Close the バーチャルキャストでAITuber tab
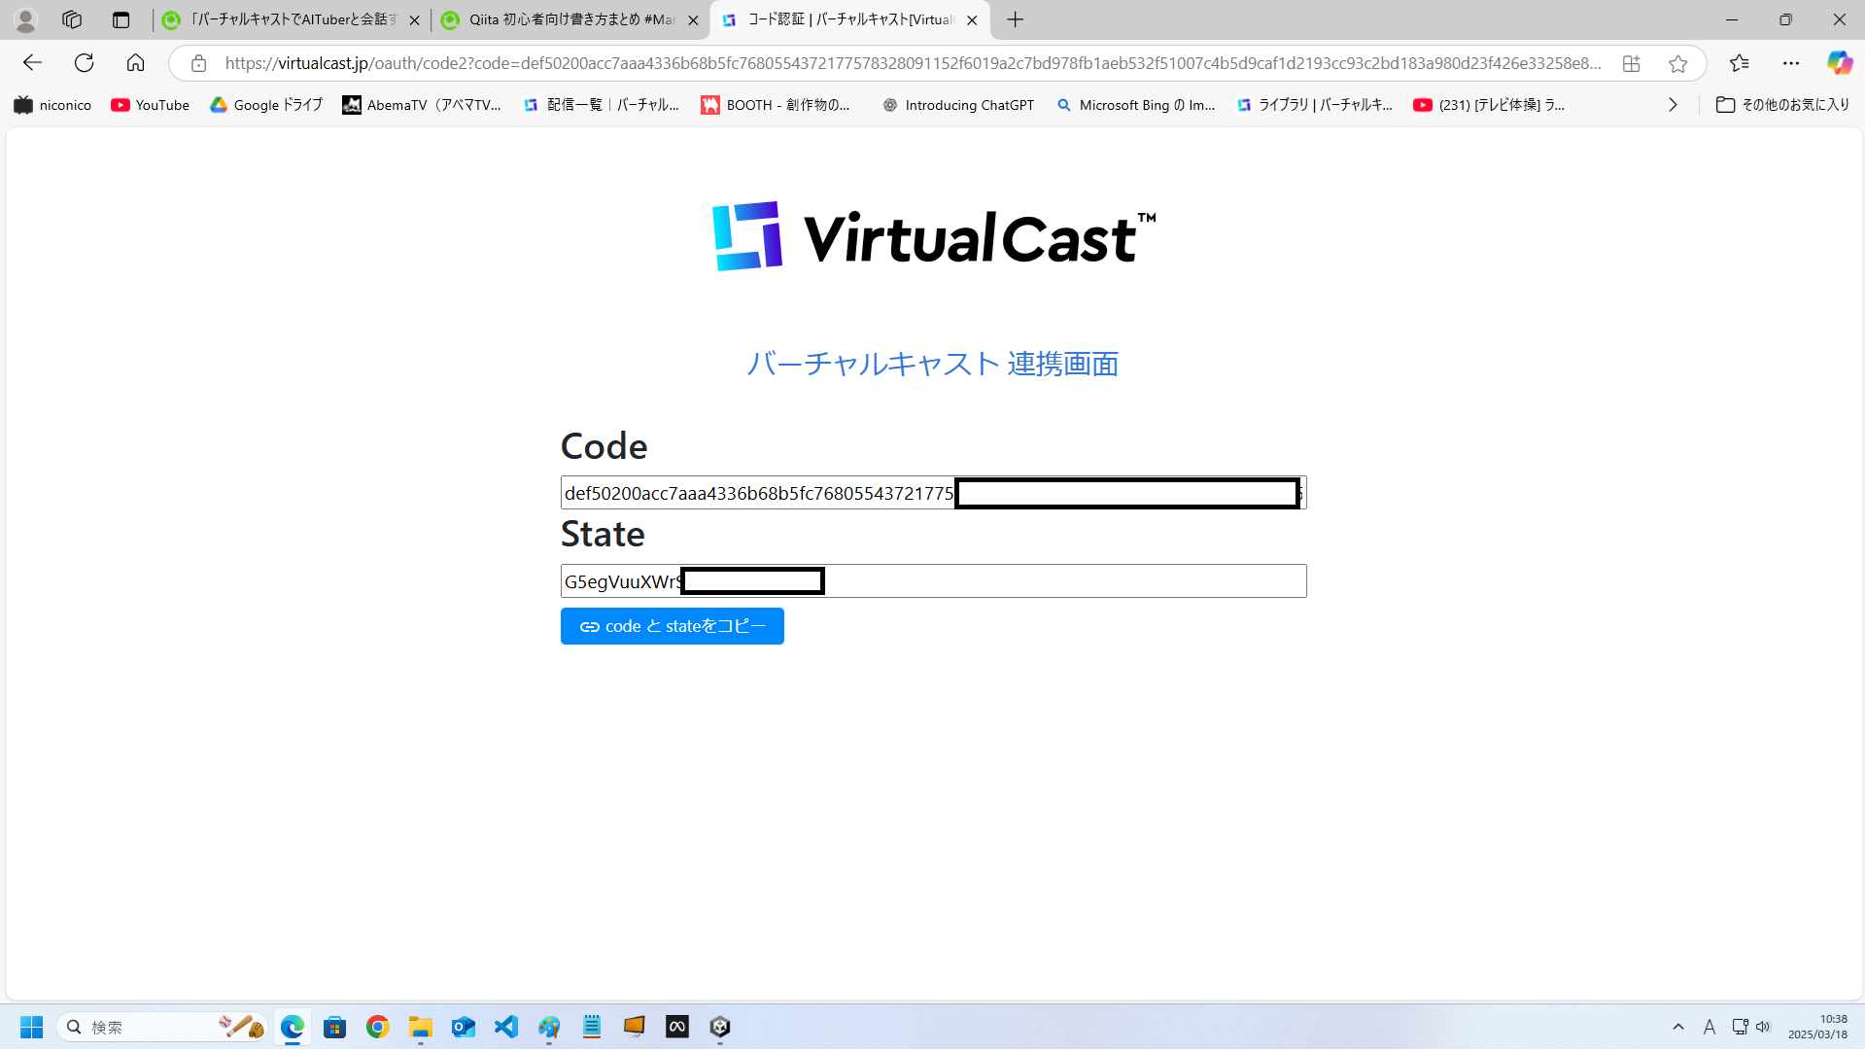 pyautogui.click(x=414, y=20)
